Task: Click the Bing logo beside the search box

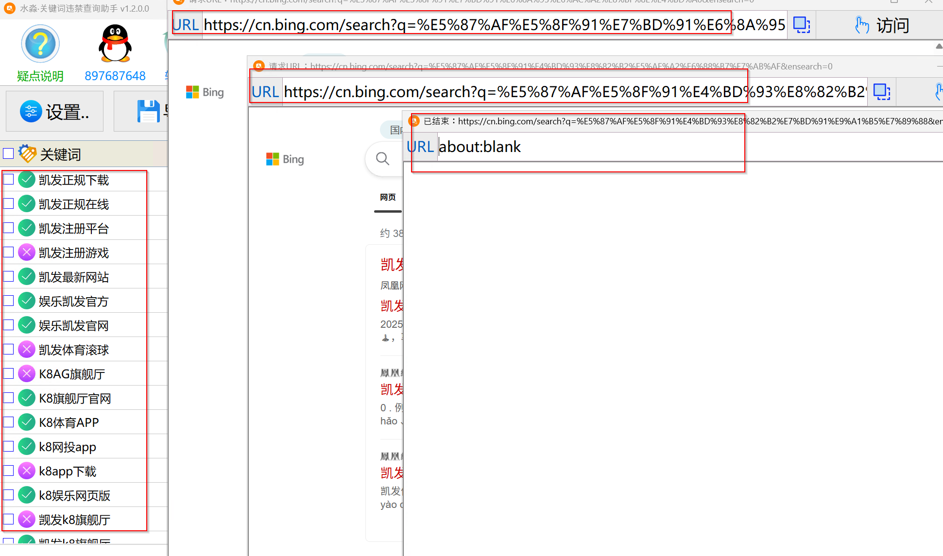Action: coord(285,159)
